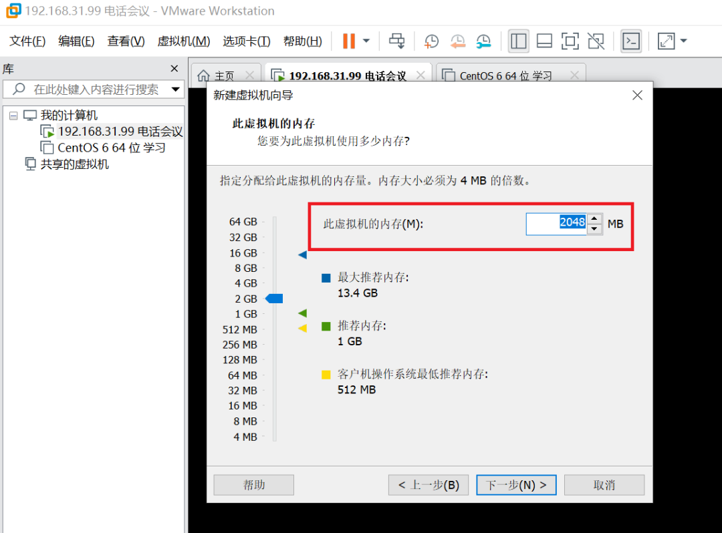Open the library search dropdown arrow

175,90
